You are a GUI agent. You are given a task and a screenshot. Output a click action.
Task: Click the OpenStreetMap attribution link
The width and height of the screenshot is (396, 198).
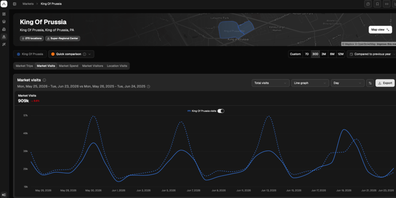tap(365, 44)
